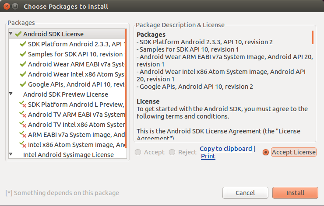The height and width of the screenshot is (206, 324).
Task: Click the license description scrollbar thumb
Action: pyautogui.click(x=313, y=37)
